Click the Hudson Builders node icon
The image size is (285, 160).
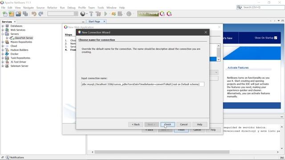(7, 50)
